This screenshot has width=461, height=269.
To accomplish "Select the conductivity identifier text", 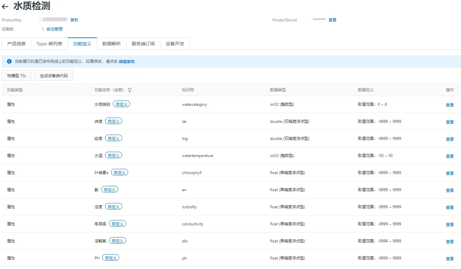I will point(193,224).
